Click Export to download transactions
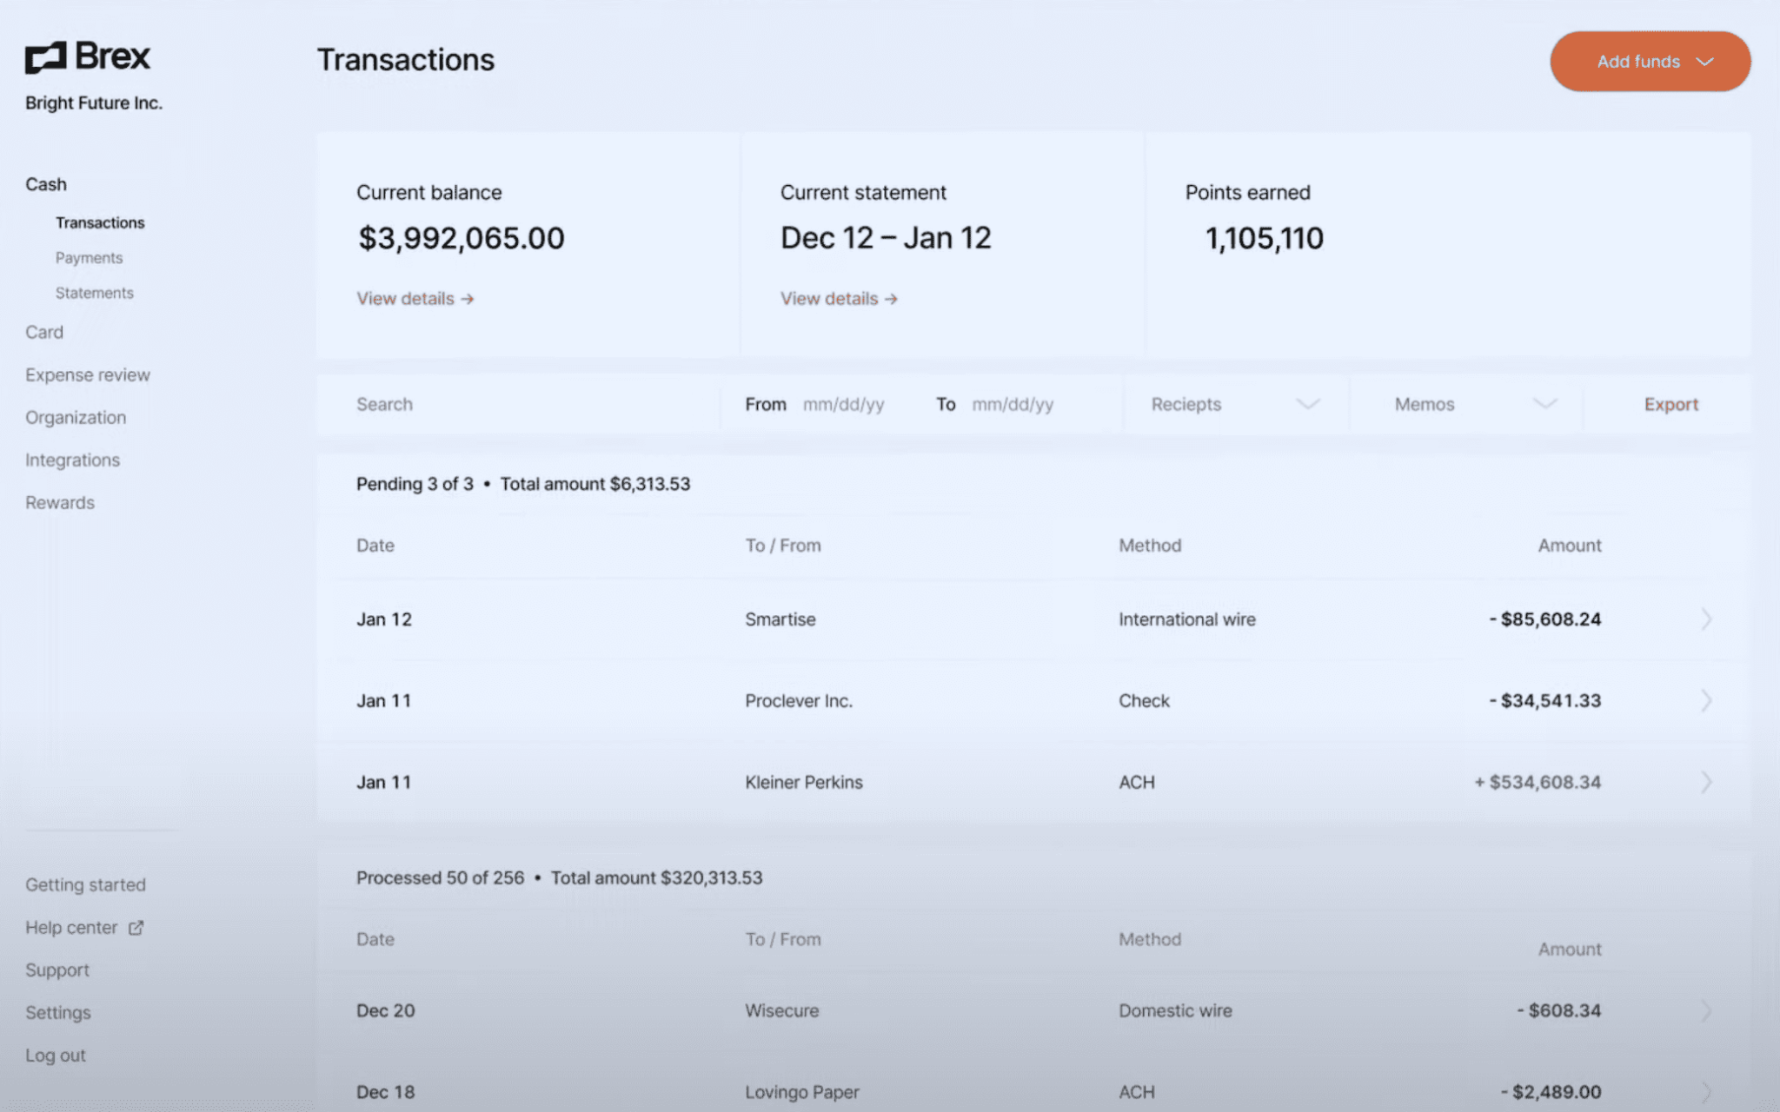The width and height of the screenshot is (1780, 1112). [x=1670, y=404]
